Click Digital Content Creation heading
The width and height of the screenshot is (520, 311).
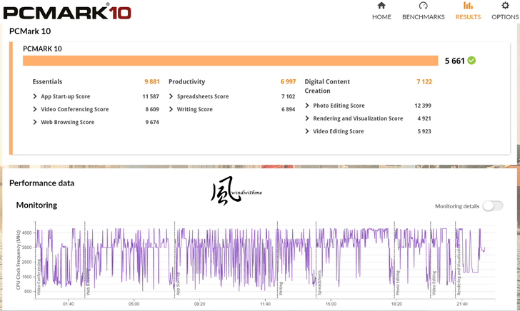click(327, 86)
